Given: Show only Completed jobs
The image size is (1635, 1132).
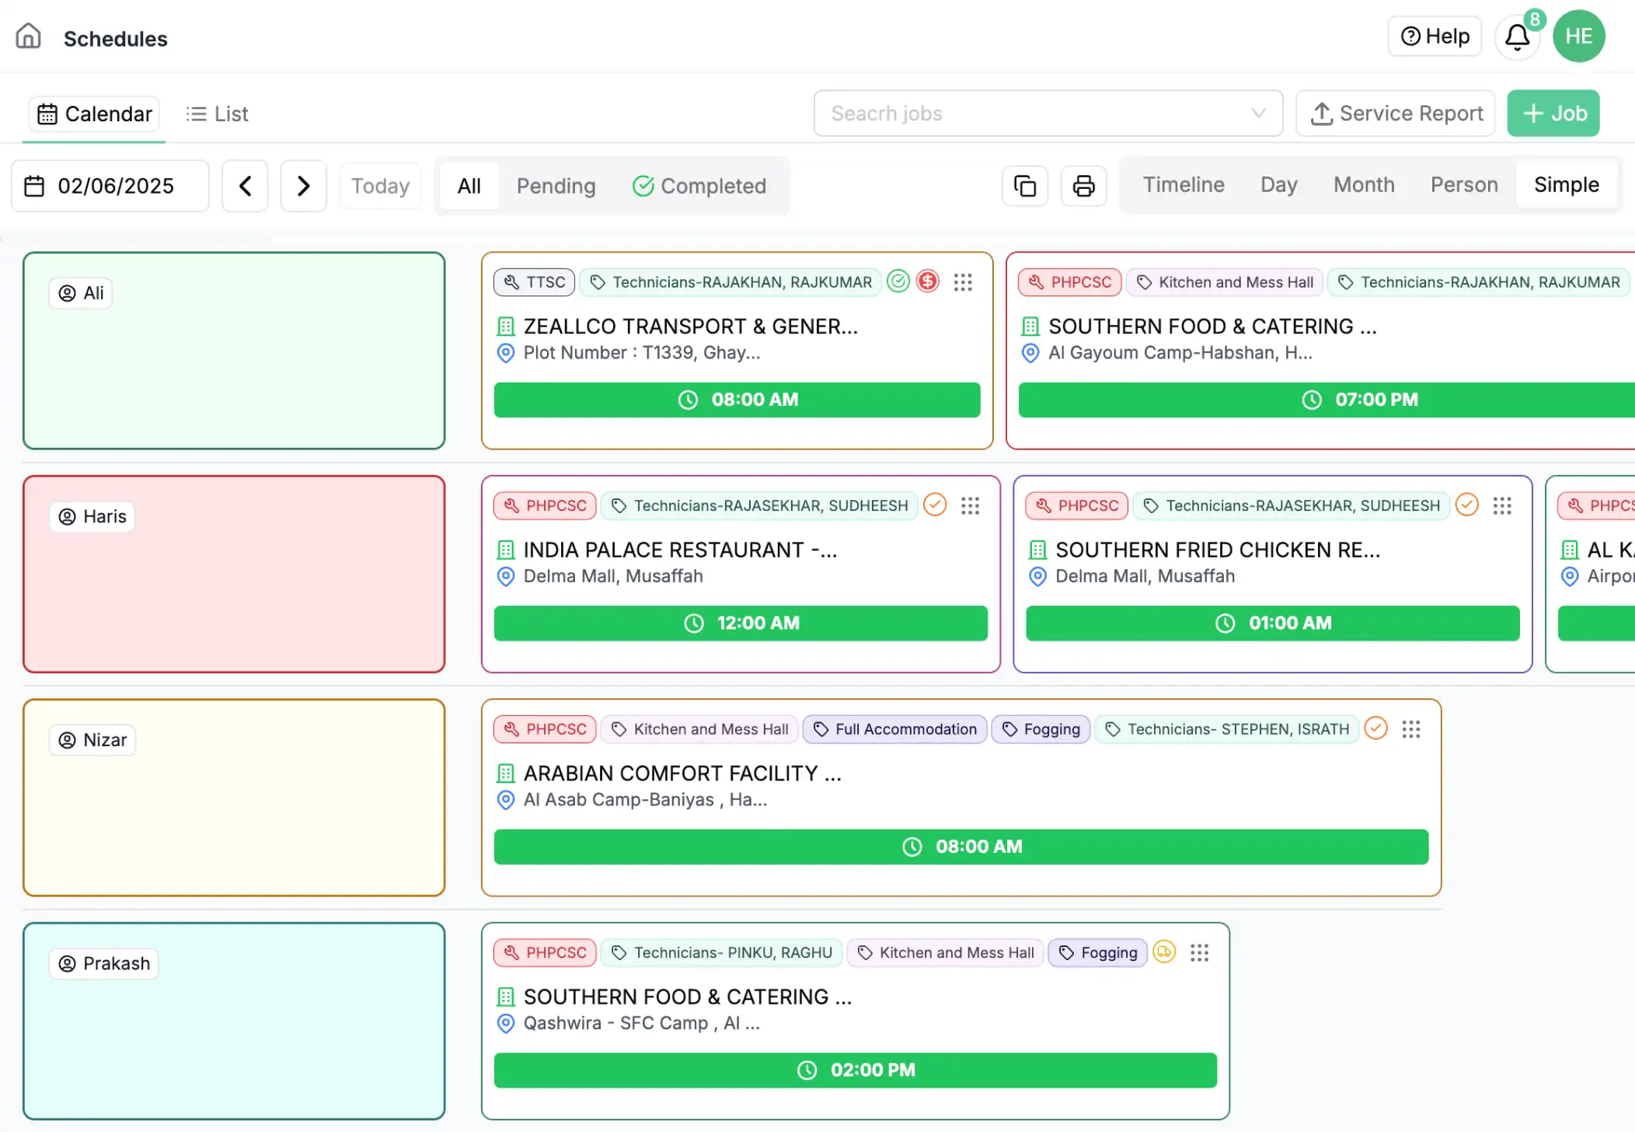Looking at the screenshot, I should click(x=699, y=186).
